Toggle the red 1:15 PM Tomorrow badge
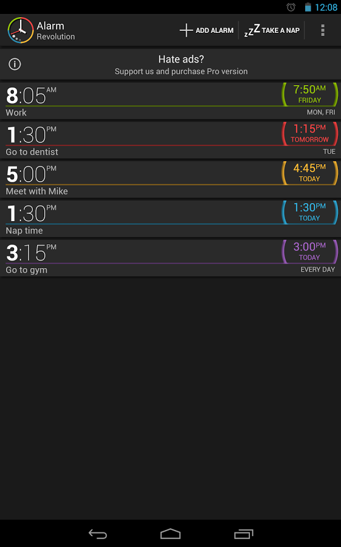Screen dimensions: 341x547 click(x=309, y=134)
